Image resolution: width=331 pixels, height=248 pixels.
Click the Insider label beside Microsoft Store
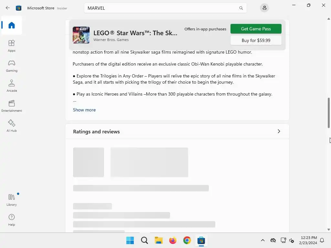click(x=62, y=8)
